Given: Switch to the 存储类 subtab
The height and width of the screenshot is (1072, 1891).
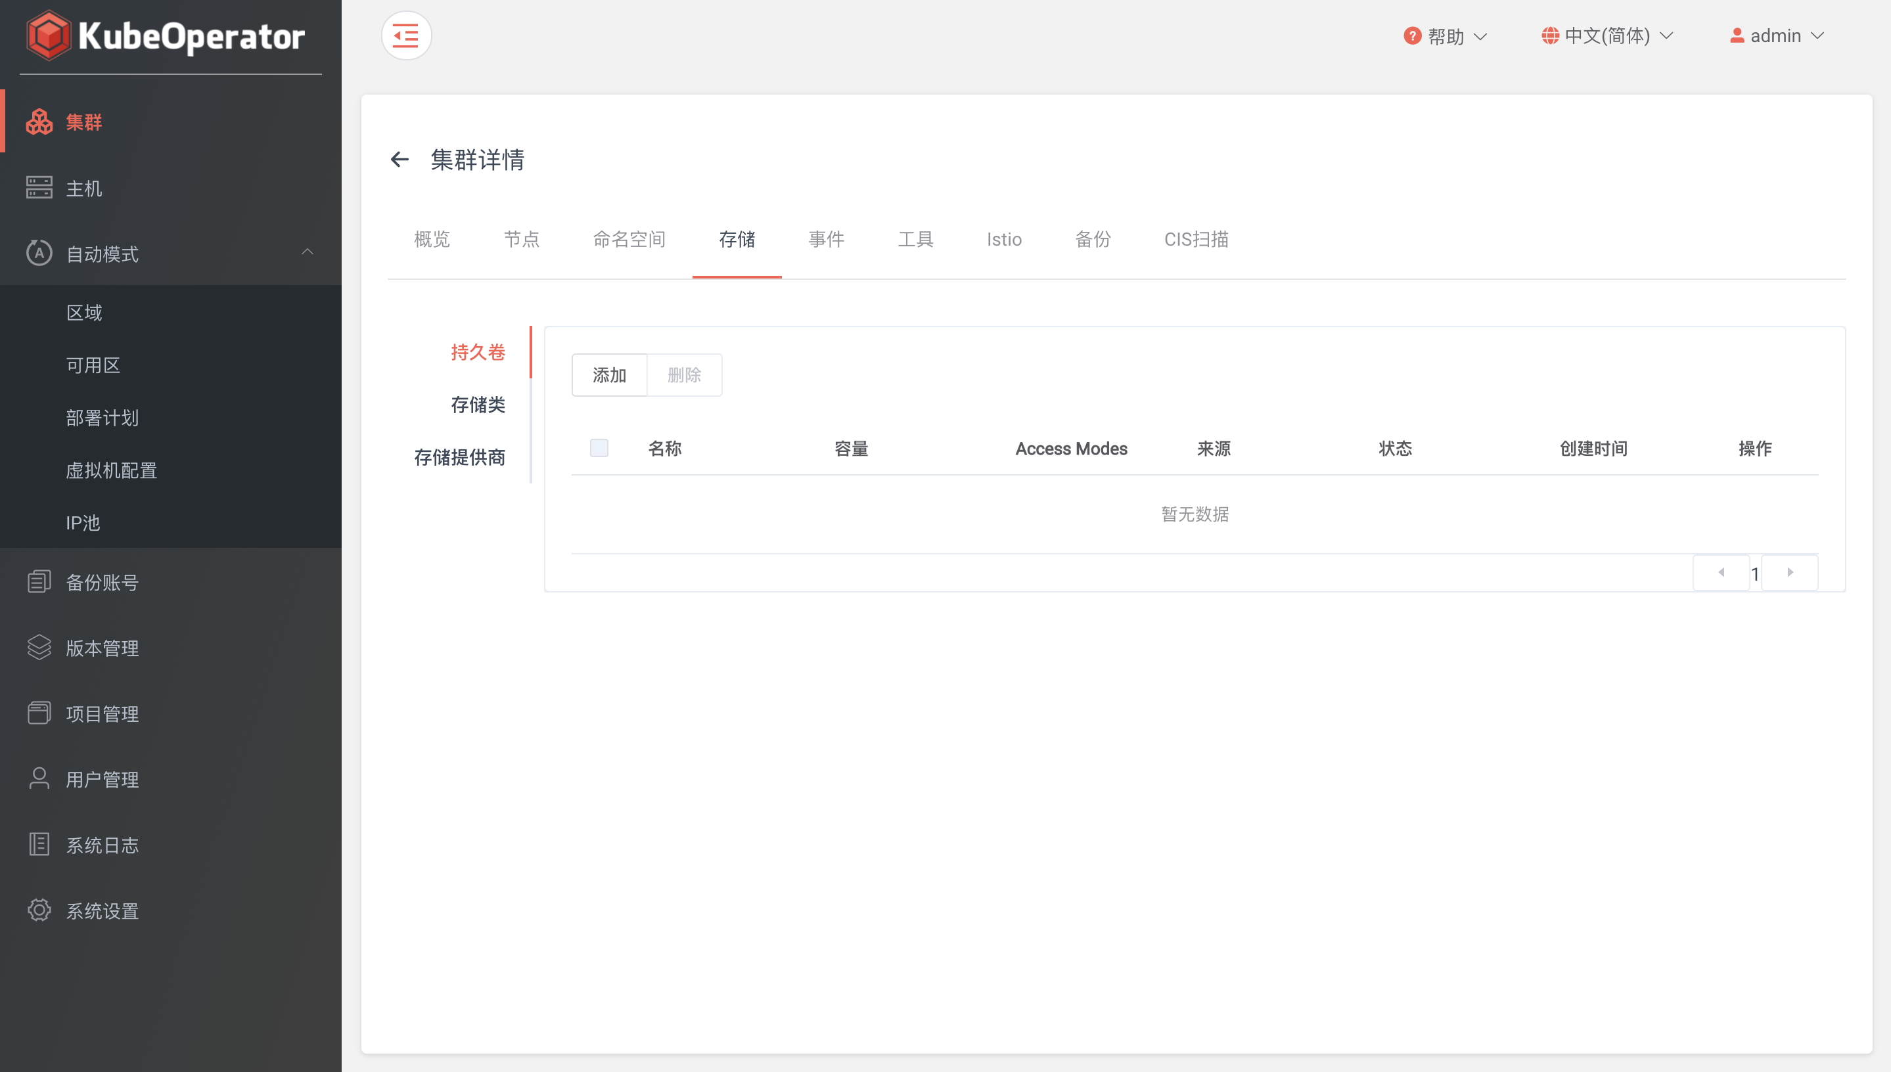Looking at the screenshot, I should [x=478, y=404].
